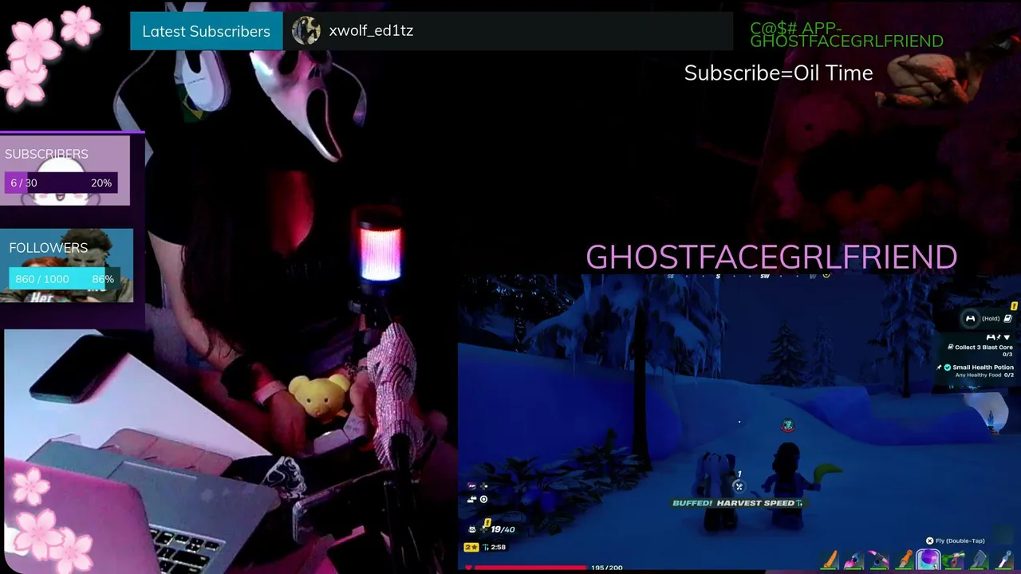Click the xwolf_ed1tz subscriber avatar

[306, 31]
